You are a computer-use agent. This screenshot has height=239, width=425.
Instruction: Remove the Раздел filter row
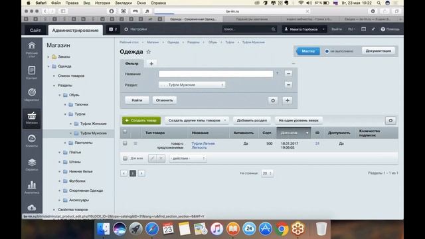tap(288, 84)
